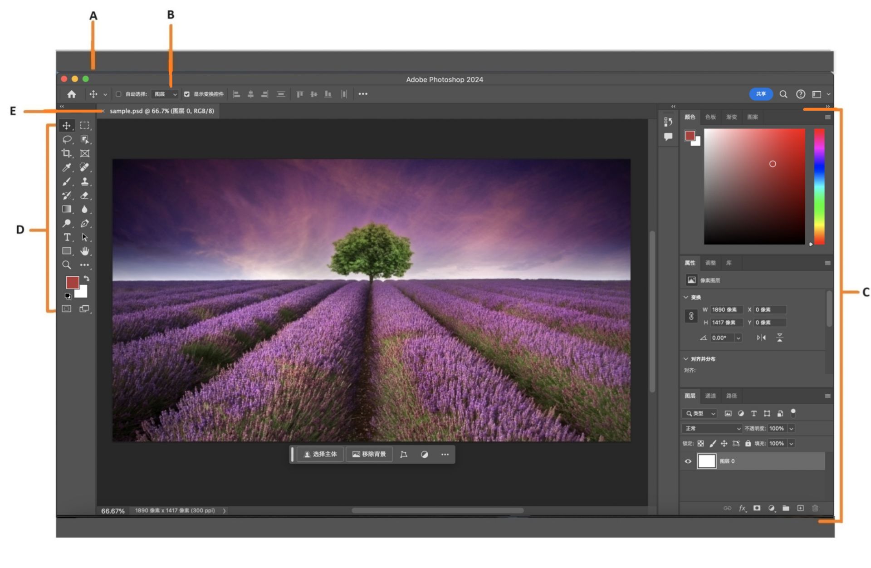Click the Create new layer icon
The image size is (871, 568).
coord(801,509)
